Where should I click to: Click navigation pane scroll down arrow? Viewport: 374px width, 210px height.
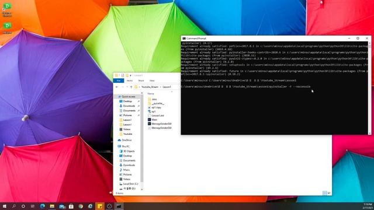[x=142, y=189]
